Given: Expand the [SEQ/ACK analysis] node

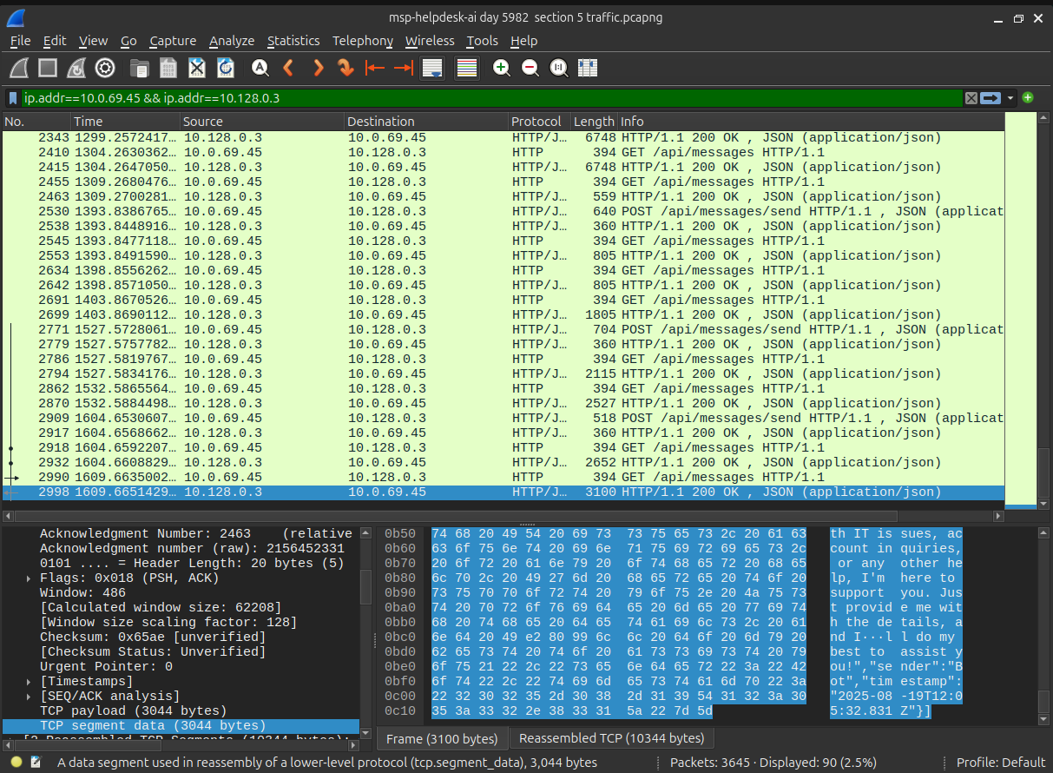Looking at the screenshot, I should [30, 697].
